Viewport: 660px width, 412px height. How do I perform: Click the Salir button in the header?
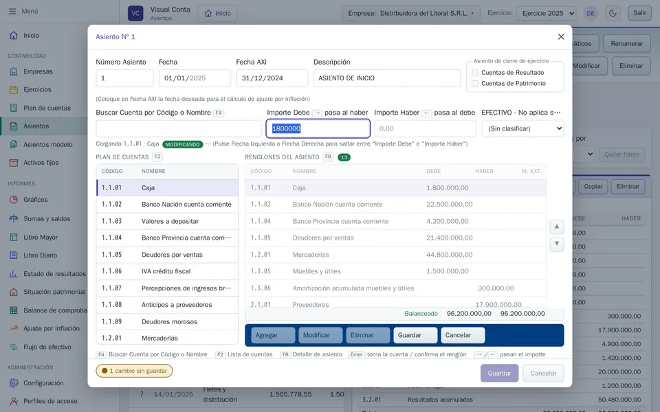pyautogui.click(x=639, y=13)
